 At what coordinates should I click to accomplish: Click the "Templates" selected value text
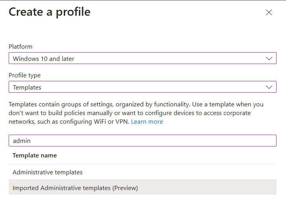27,88
